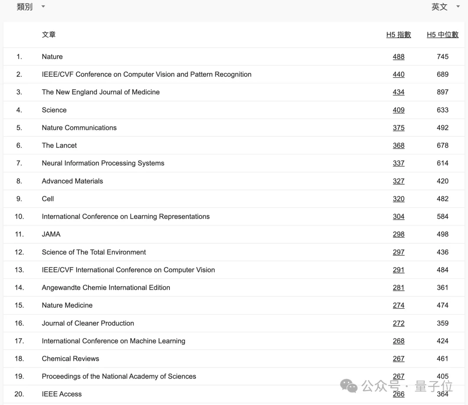The image size is (468, 405).
Task: Open the 440 h5-index link for CVPR
Action: coord(399,75)
